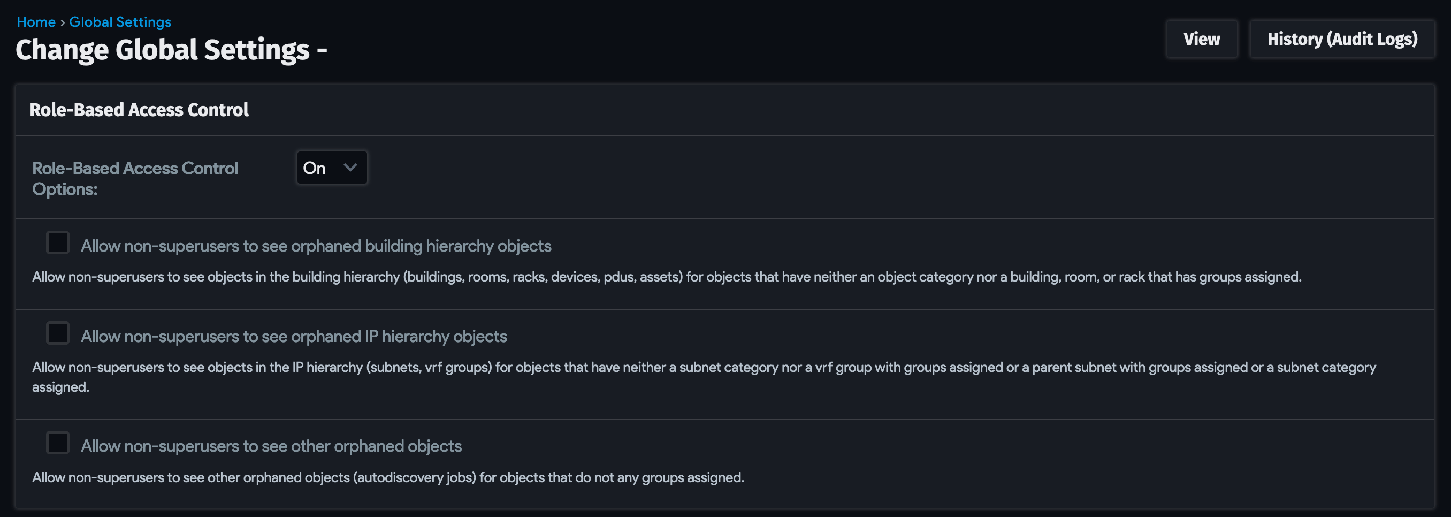The width and height of the screenshot is (1451, 517).
Task: Click the orphaned building hierarchy objects label
Action: pos(316,246)
